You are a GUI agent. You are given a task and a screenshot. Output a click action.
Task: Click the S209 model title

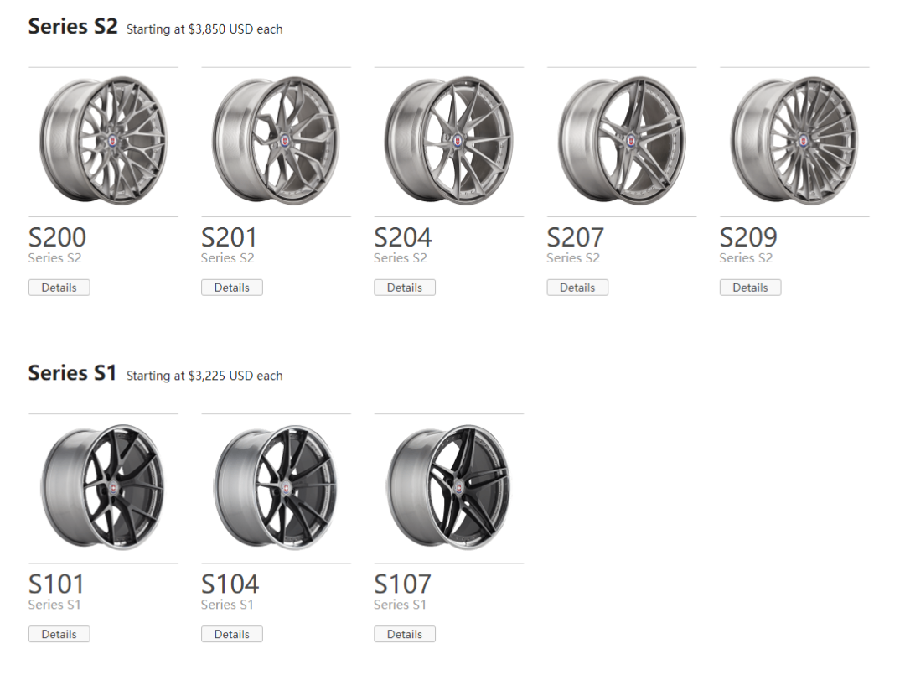(x=748, y=237)
